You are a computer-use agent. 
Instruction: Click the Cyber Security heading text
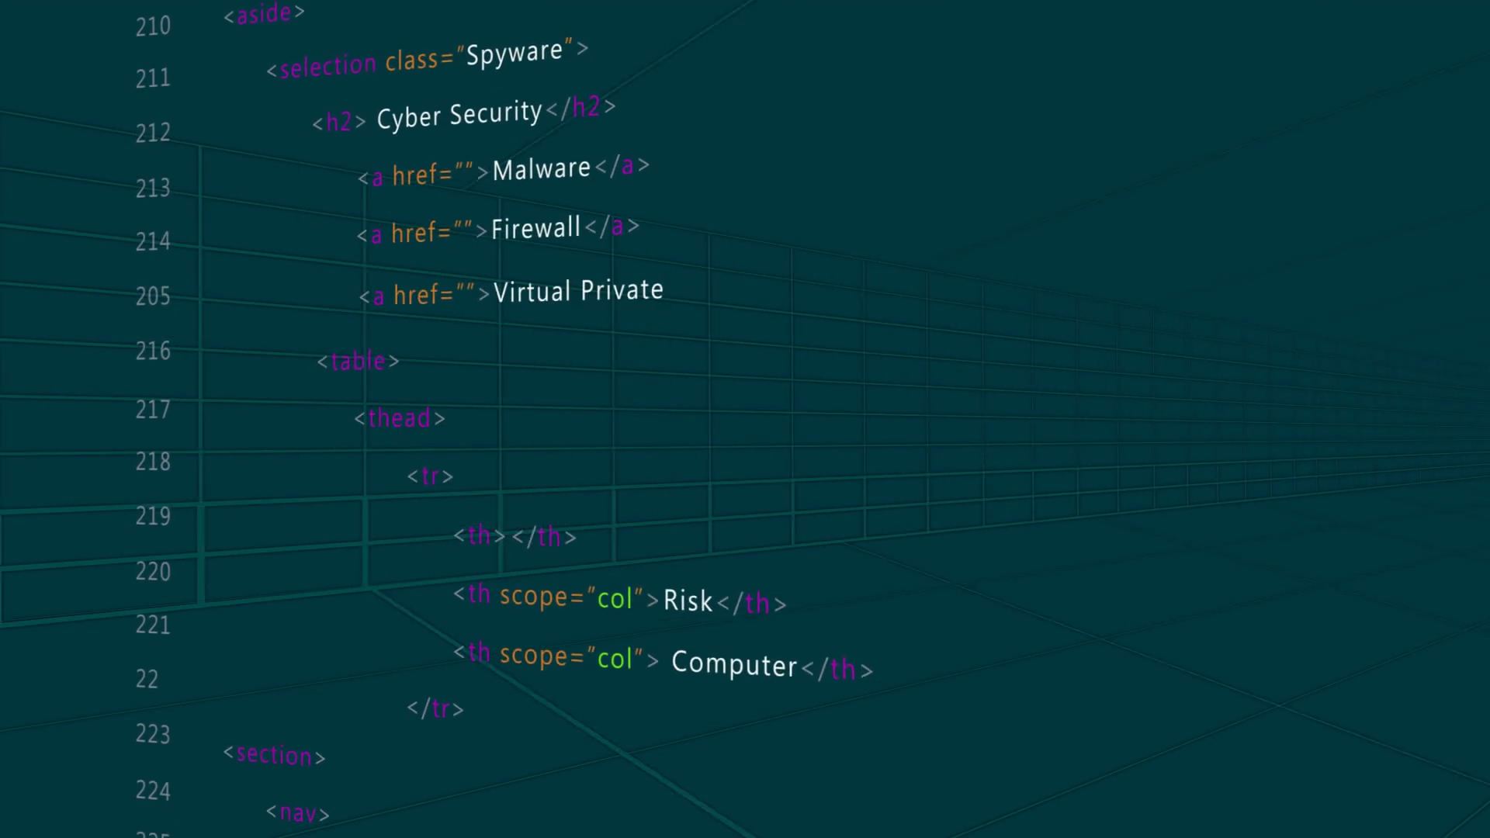(459, 115)
